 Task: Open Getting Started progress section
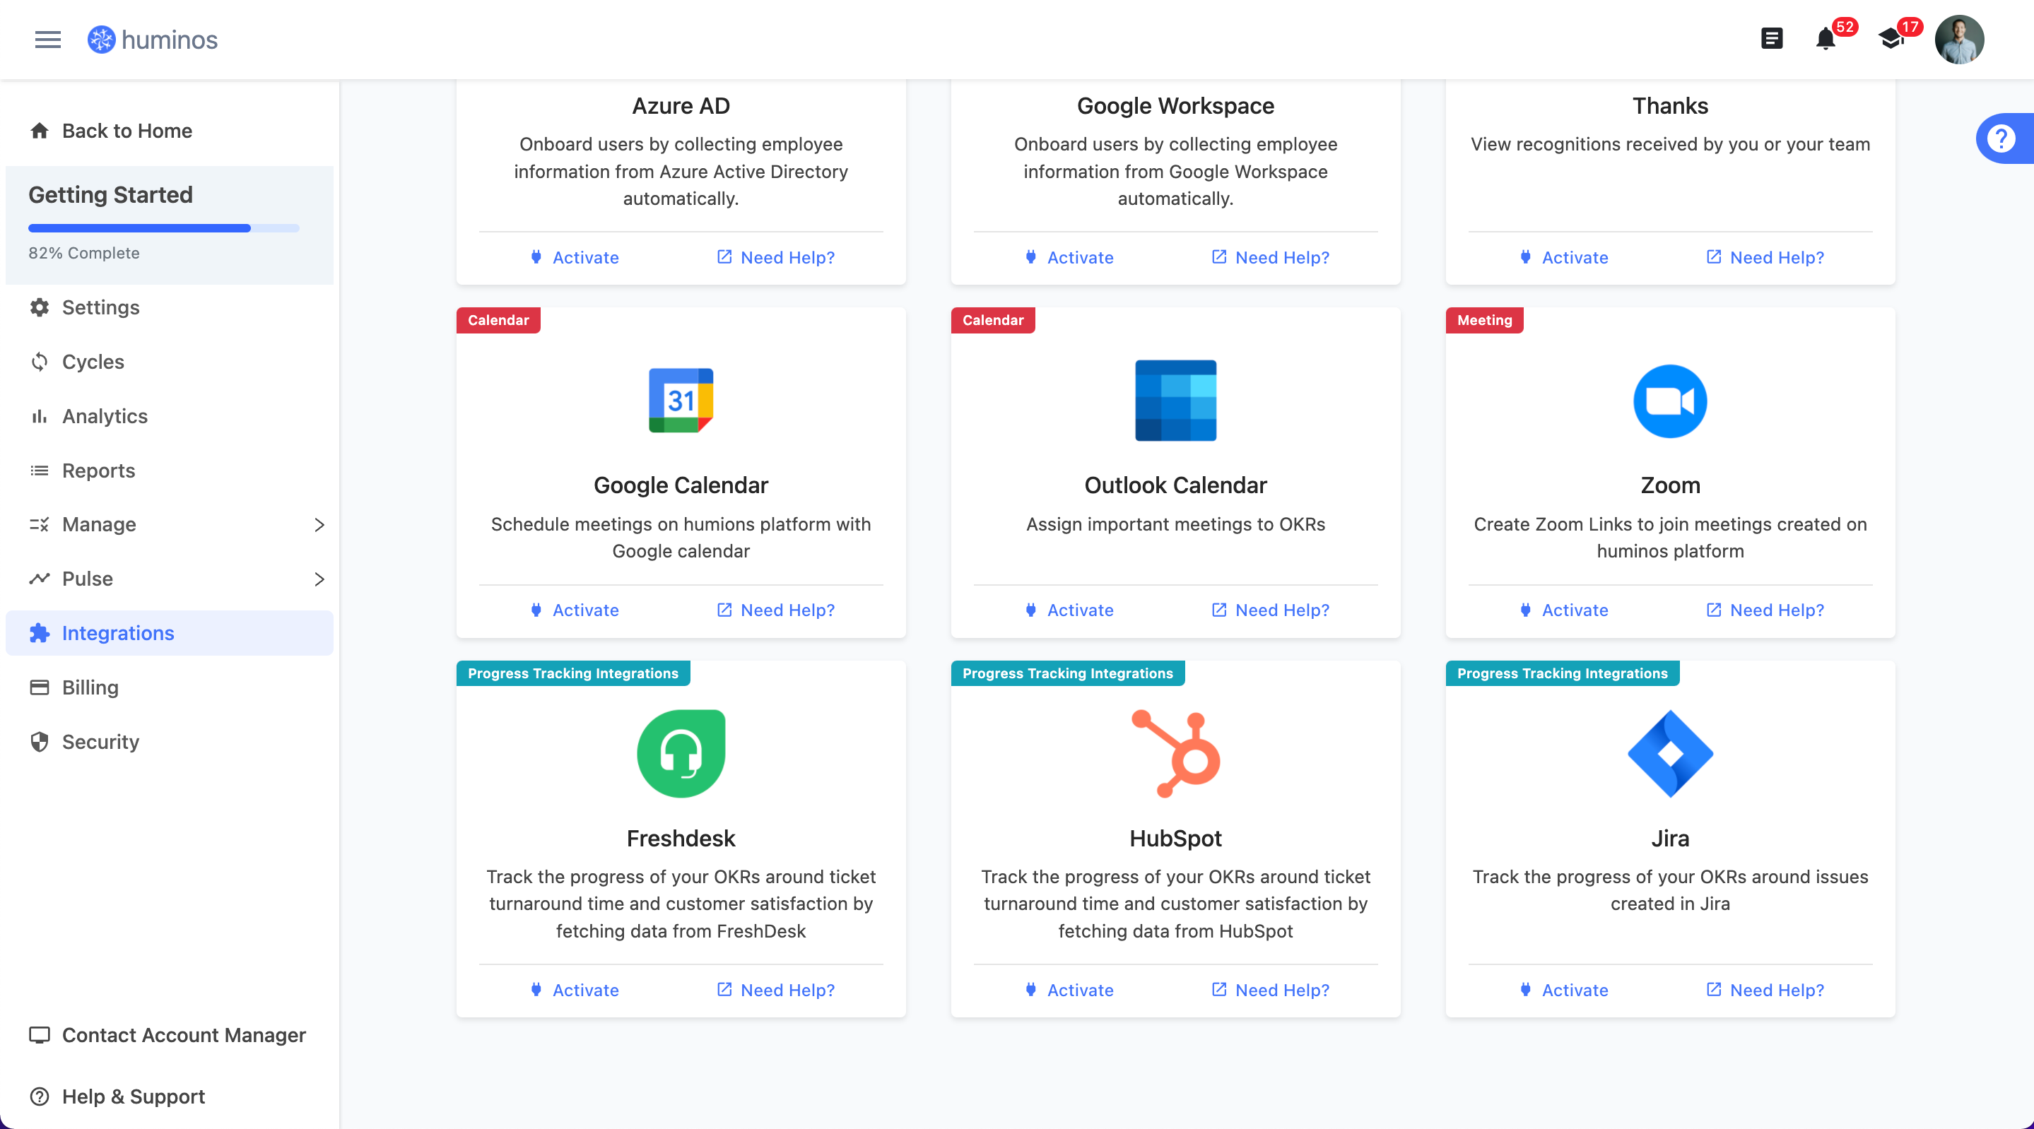click(169, 224)
